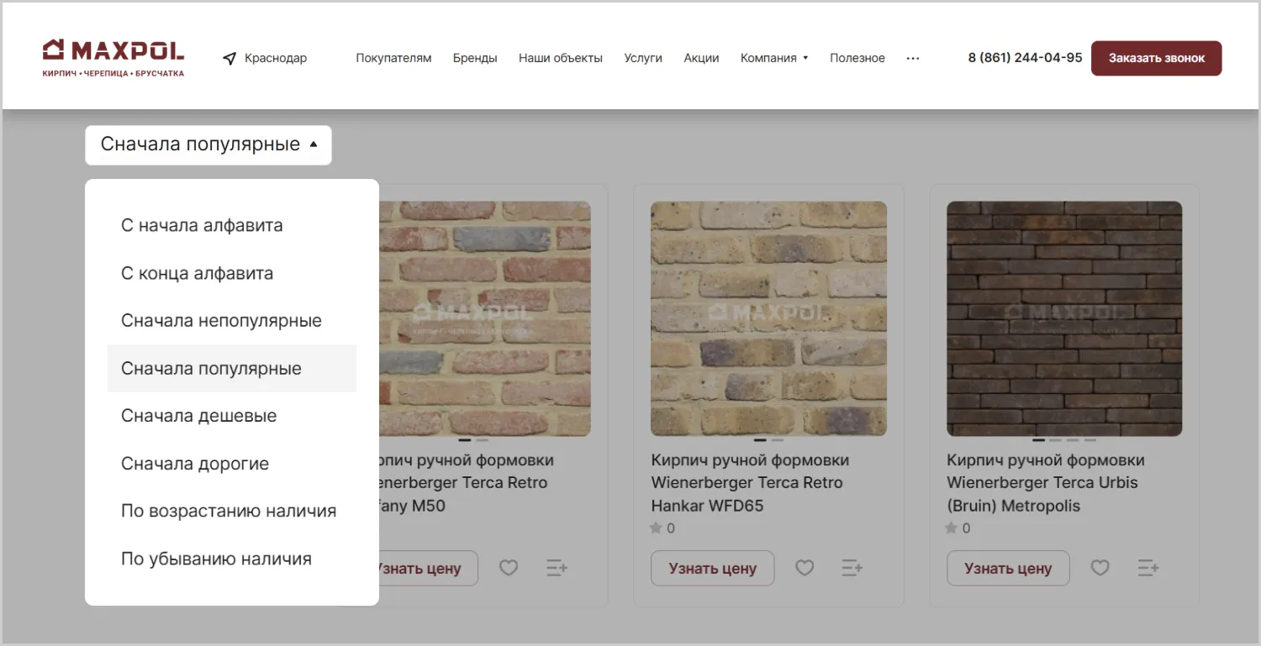Click Заказать звонок button
The height and width of the screenshot is (646, 1261).
point(1156,59)
